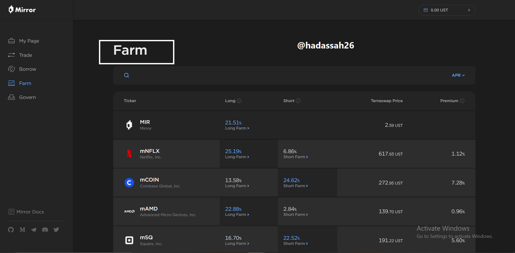
Task: Open the Govern icon in sidebar
Action: [11, 97]
